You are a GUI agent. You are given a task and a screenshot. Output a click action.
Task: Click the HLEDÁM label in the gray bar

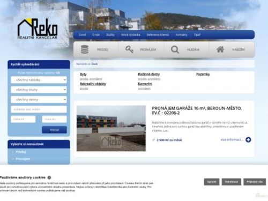coord(193,50)
